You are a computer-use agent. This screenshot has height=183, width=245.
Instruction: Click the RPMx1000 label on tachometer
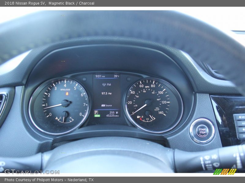pos(65,90)
